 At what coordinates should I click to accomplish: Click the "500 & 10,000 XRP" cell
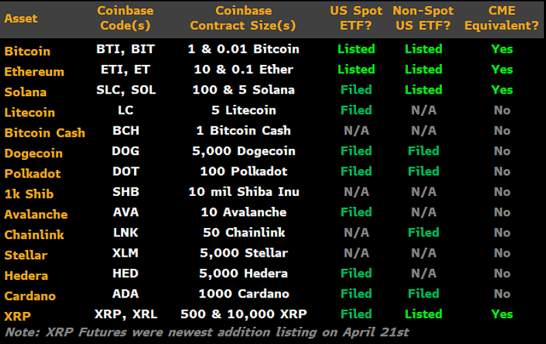(x=243, y=314)
